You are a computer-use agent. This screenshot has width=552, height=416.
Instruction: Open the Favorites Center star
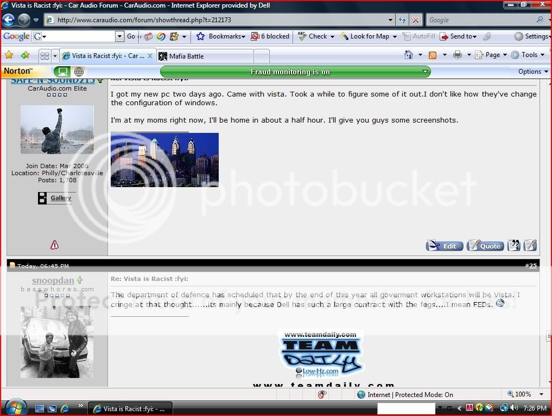(x=9, y=55)
